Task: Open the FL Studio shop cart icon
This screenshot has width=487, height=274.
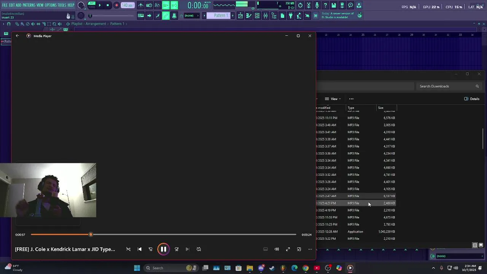Action: pos(315,16)
